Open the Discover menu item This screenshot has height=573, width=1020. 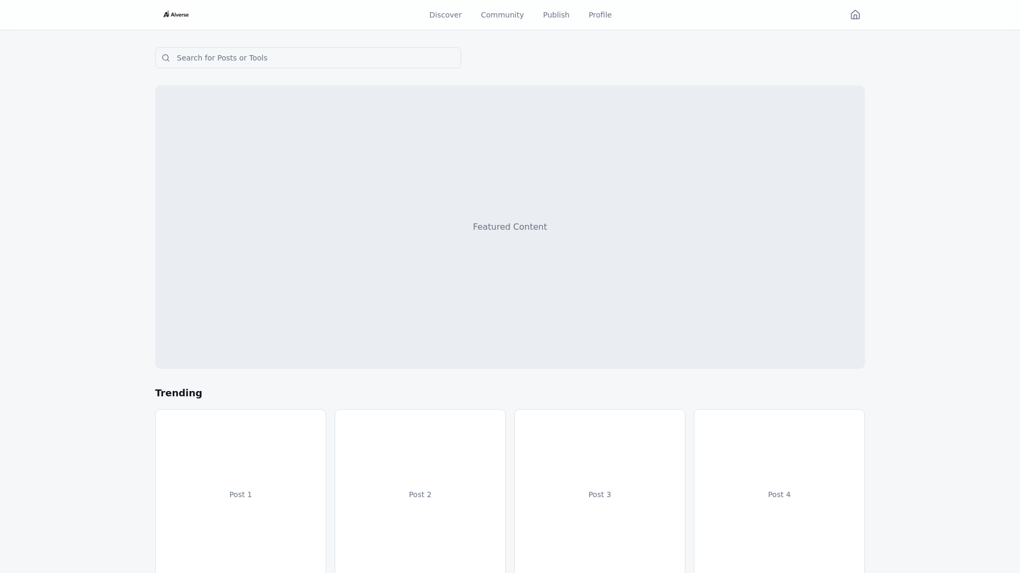click(x=445, y=15)
